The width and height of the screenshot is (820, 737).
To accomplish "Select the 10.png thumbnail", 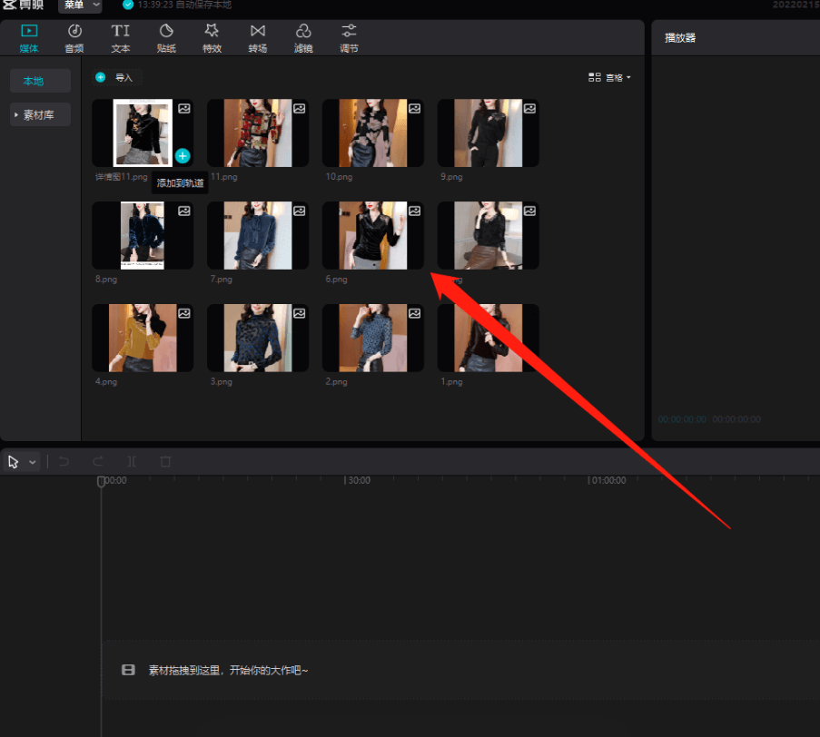I will point(373,133).
